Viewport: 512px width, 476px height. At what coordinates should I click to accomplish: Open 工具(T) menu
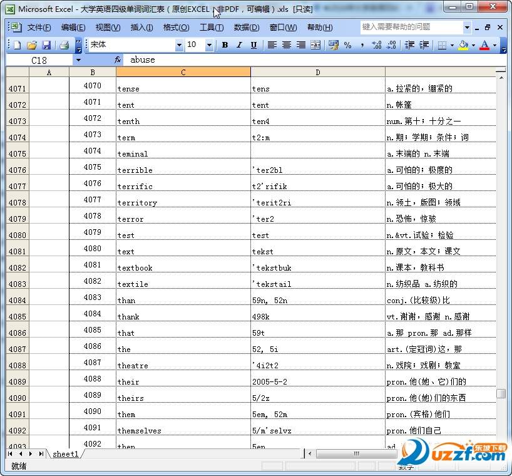click(x=212, y=28)
